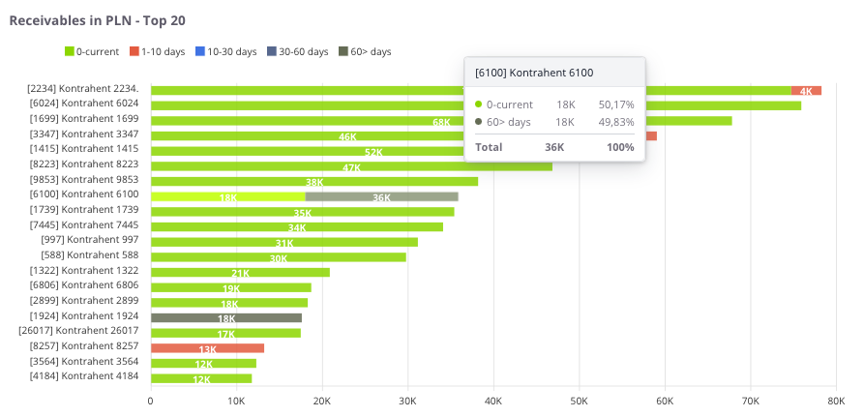Toggle the 10-30 days legend series
864x417 pixels.
(x=226, y=51)
